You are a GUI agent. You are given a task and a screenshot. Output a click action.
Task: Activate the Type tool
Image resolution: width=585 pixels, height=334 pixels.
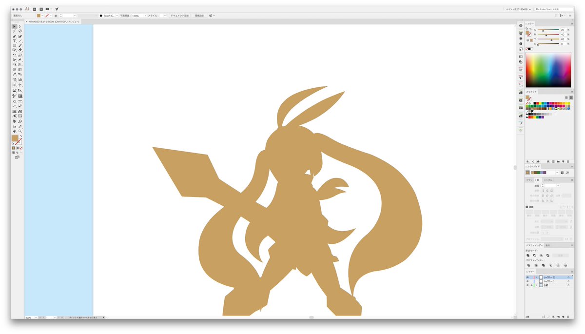pyautogui.click(x=14, y=40)
